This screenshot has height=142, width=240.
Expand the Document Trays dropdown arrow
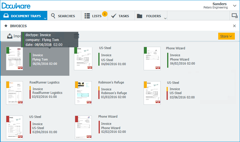(45, 18)
